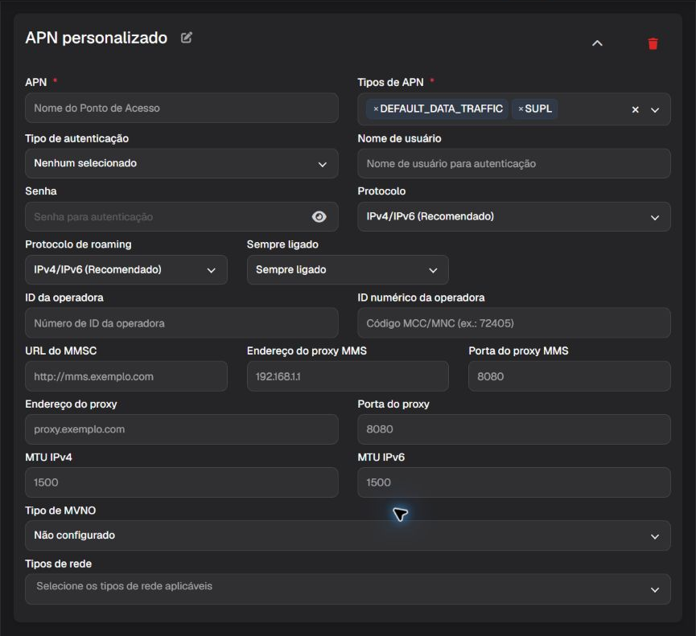Open the Tipos de APN dropdown arrow
The width and height of the screenshot is (696, 636).
655,110
